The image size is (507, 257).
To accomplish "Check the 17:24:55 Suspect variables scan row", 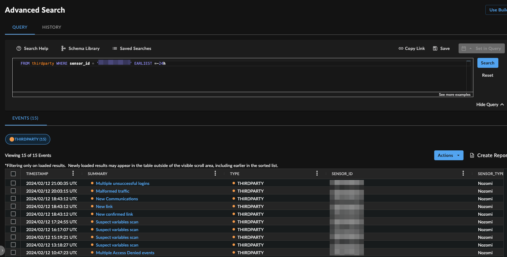I will [x=13, y=222].
